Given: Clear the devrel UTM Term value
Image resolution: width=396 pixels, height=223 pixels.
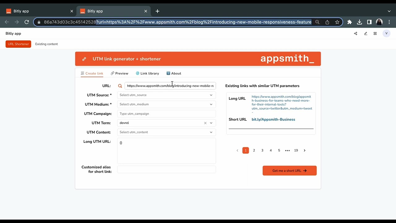Looking at the screenshot, I should click(205, 123).
